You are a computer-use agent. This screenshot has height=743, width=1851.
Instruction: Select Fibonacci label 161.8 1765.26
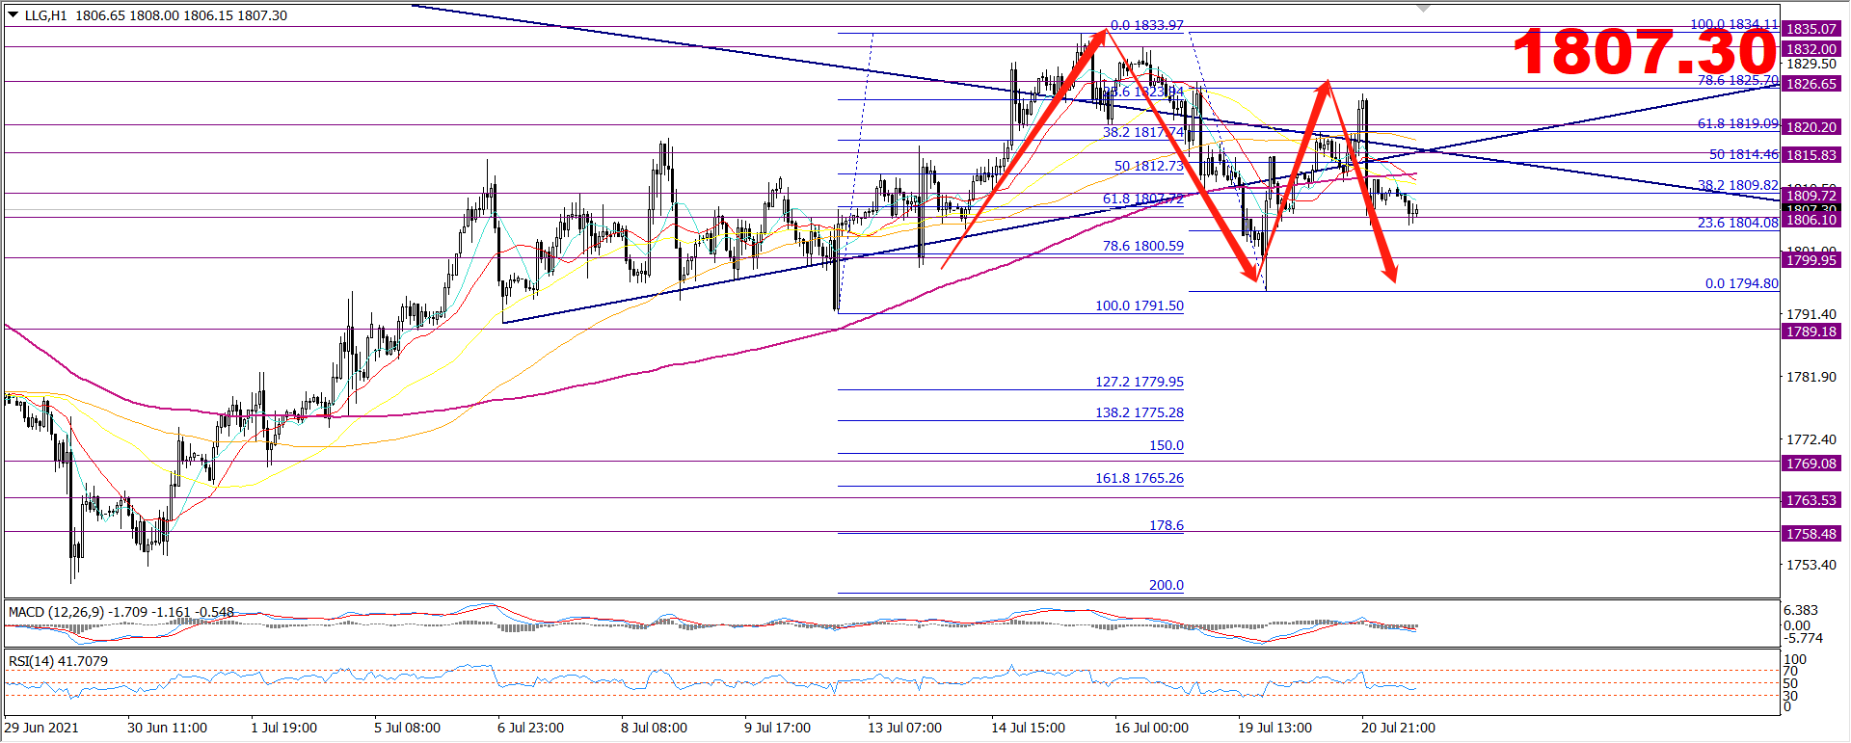coord(1140,478)
